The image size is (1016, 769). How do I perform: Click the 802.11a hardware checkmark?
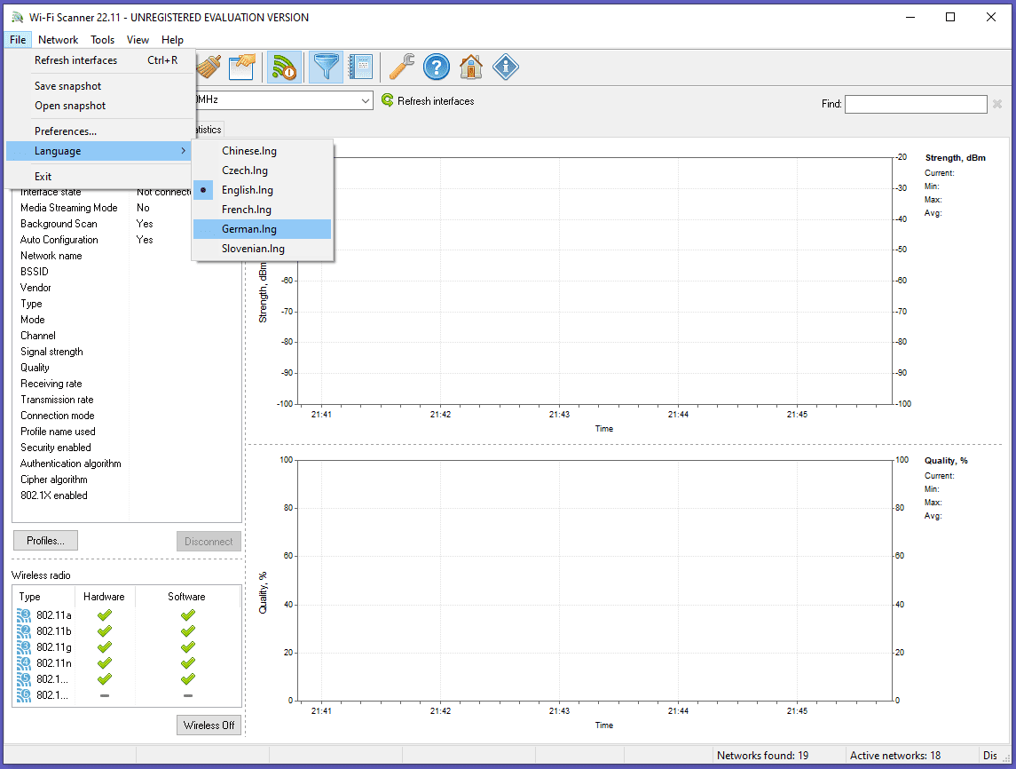(105, 614)
